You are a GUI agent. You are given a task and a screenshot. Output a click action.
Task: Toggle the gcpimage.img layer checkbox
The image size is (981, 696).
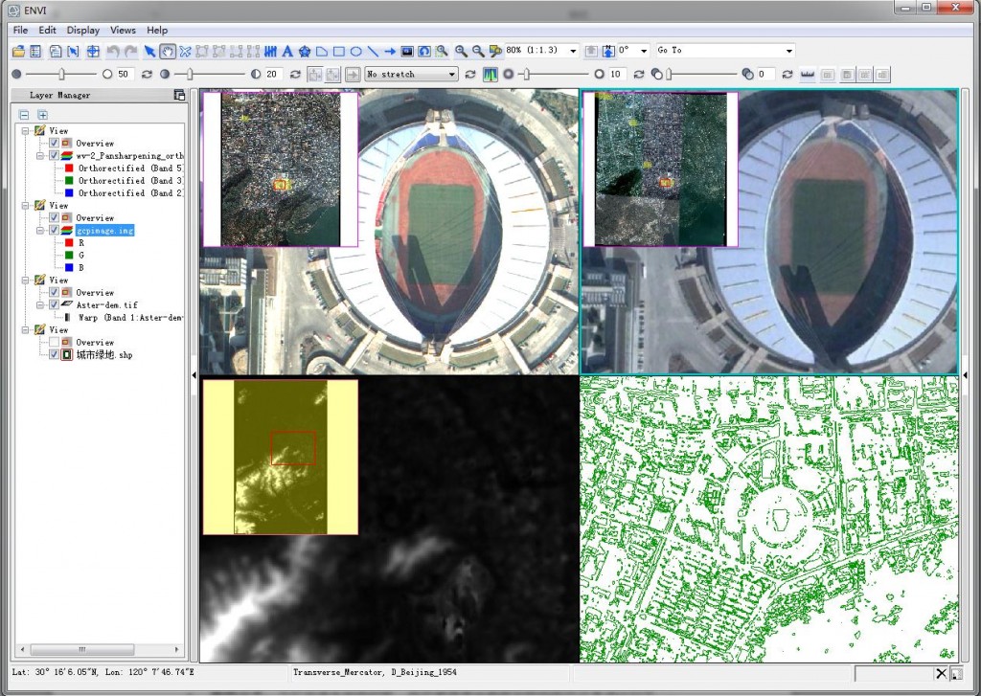click(x=54, y=231)
